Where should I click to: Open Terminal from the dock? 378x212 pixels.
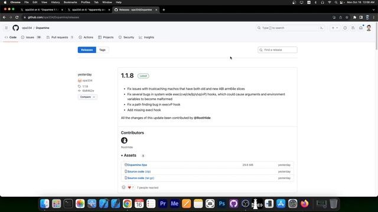click(x=69, y=204)
